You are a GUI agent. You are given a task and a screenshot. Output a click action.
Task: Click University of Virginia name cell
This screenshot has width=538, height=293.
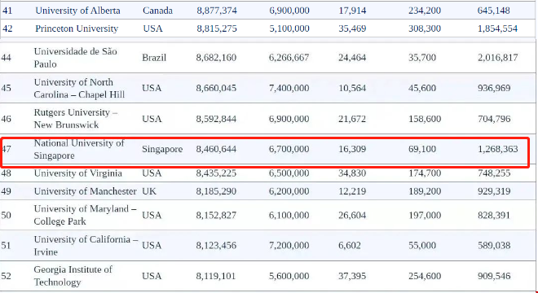pos(78,173)
